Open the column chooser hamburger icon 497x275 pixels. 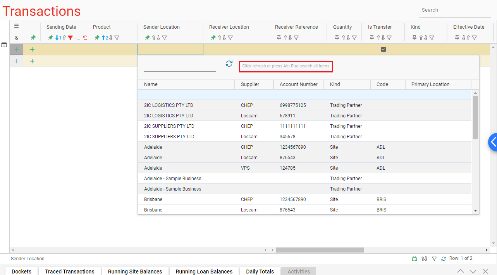(x=16, y=26)
